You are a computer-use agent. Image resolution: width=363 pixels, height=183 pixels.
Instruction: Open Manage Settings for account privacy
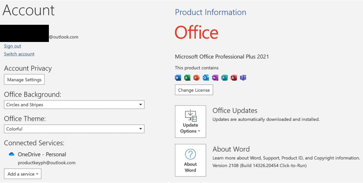(24, 80)
